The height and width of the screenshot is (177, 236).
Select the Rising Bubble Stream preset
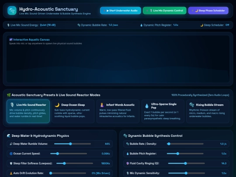point(208,111)
